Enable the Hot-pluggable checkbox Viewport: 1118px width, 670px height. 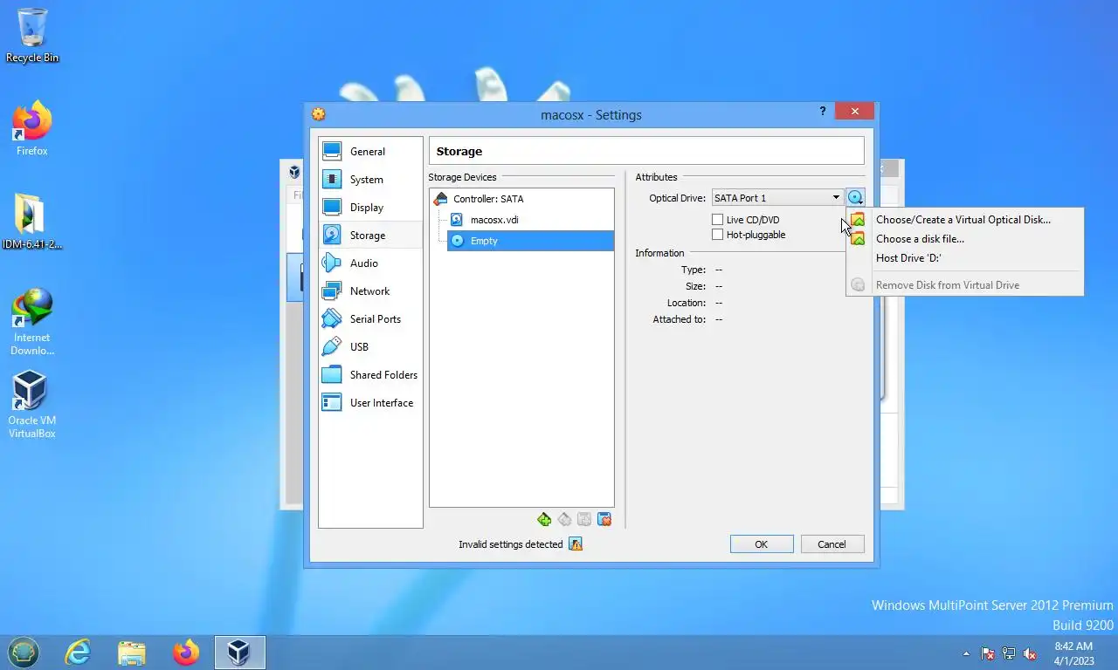click(x=718, y=235)
